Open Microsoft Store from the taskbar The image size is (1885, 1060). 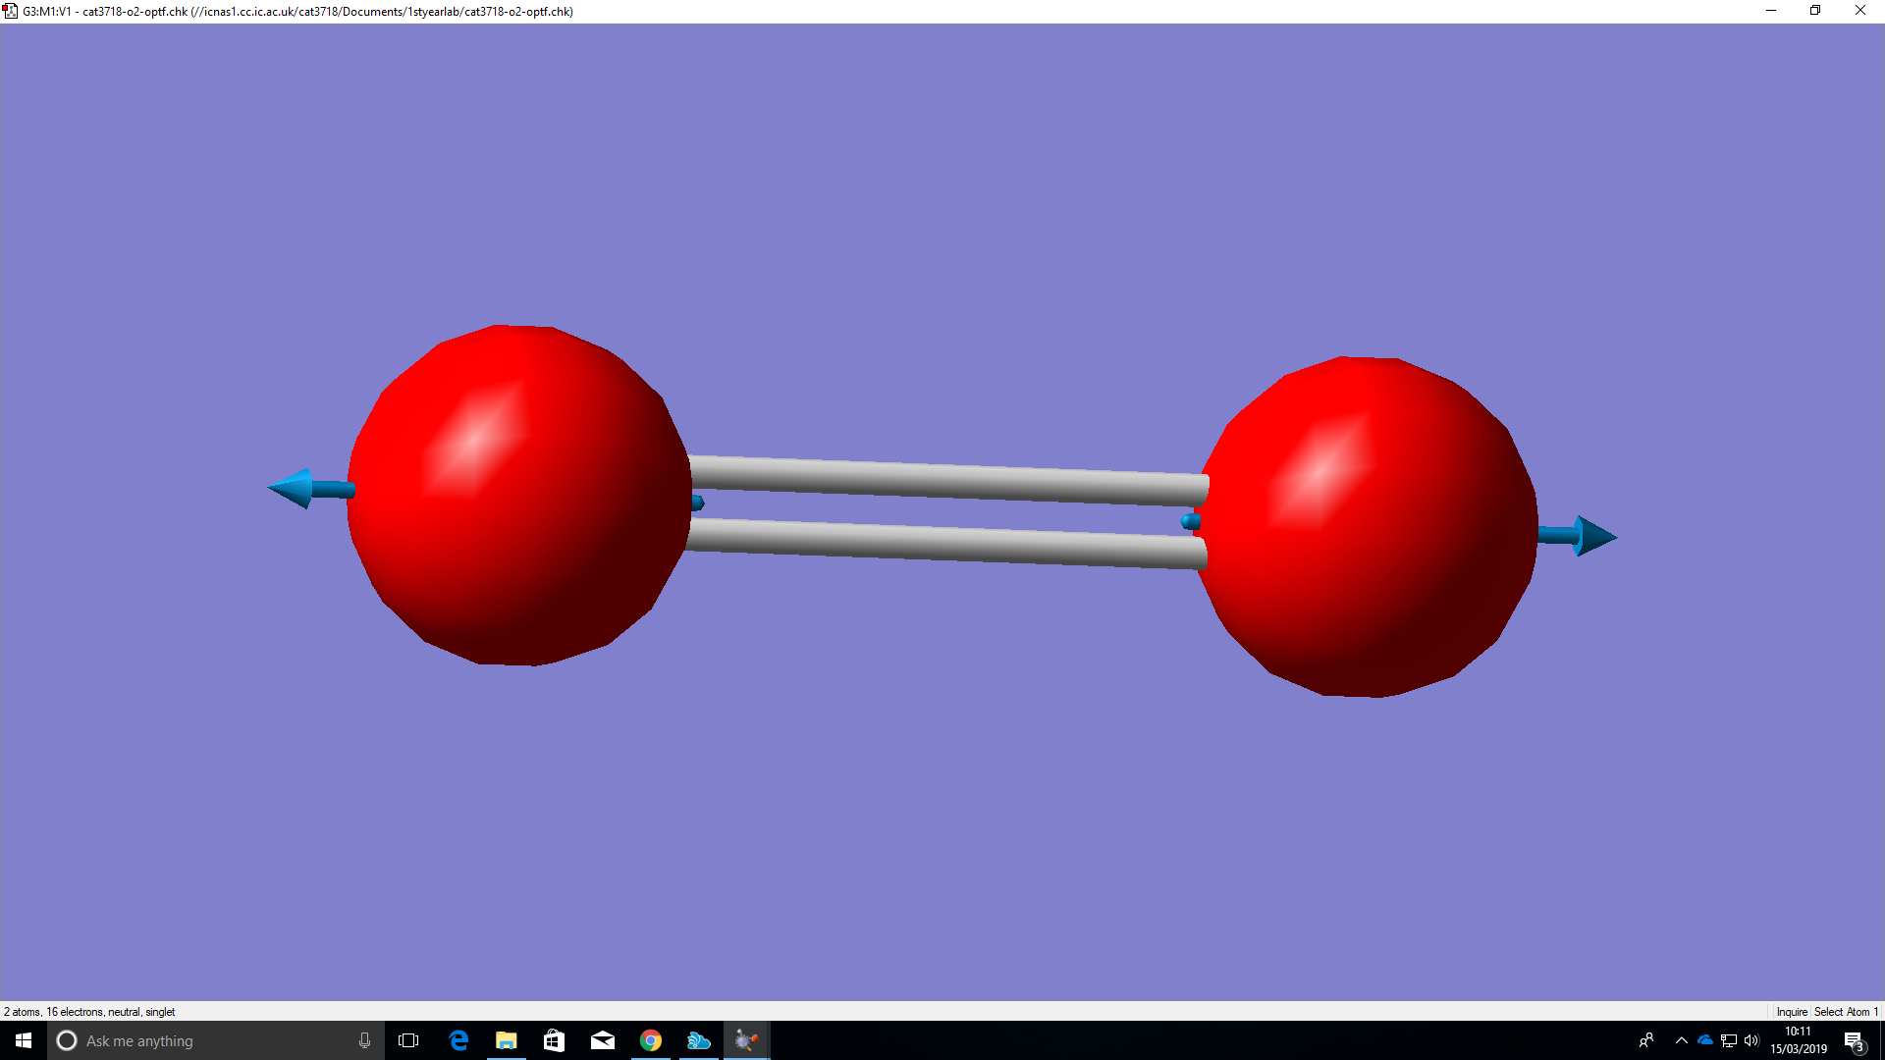click(x=555, y=1040)
